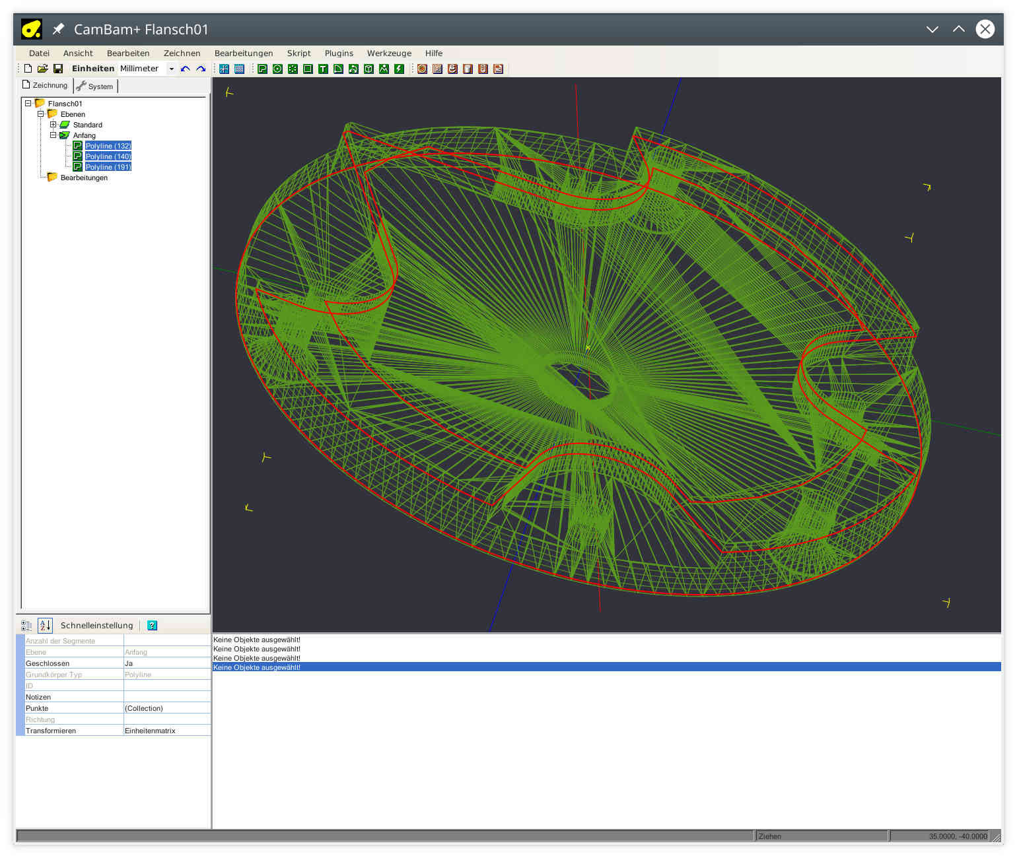The image size is (1017, 858).
Task: Select the Circle drawing tool
Action: (x=278, y=69)
